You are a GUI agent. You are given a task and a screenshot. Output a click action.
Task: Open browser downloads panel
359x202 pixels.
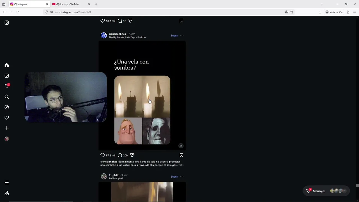[320, 12]
